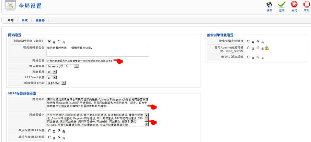Click the 帮助 label under the lifebuoy
Screen dimensions: 311x142
coord(307,10)
